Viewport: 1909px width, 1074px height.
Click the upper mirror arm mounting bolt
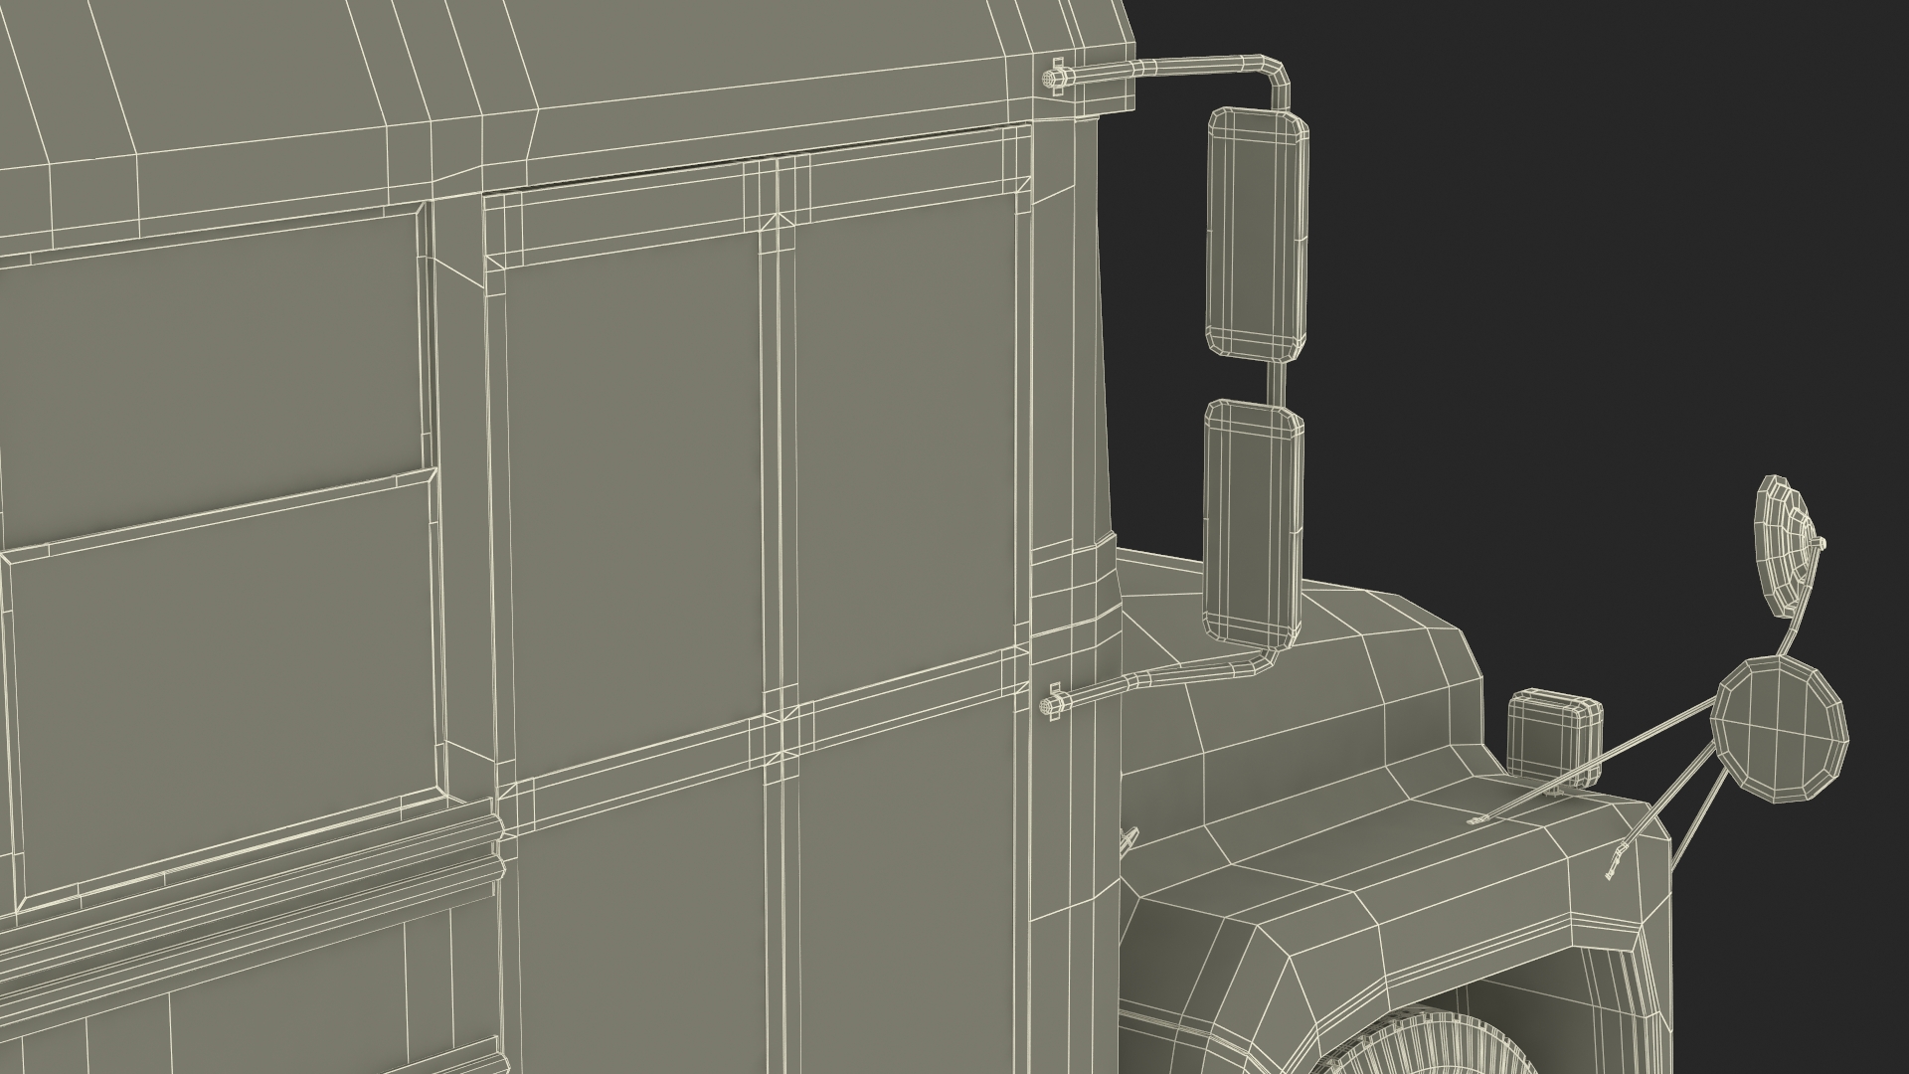pos(1054,79)
